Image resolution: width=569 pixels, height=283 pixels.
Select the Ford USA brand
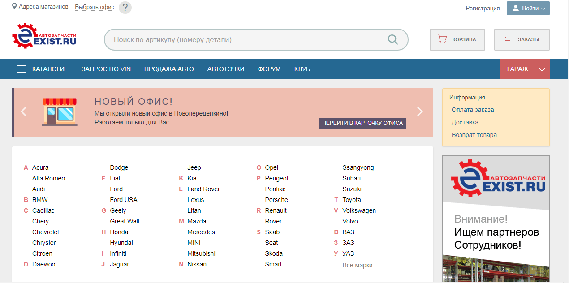(124, 200)
